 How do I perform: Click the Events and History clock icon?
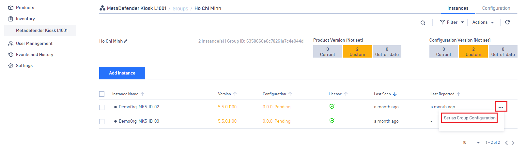tap(11, 54)
